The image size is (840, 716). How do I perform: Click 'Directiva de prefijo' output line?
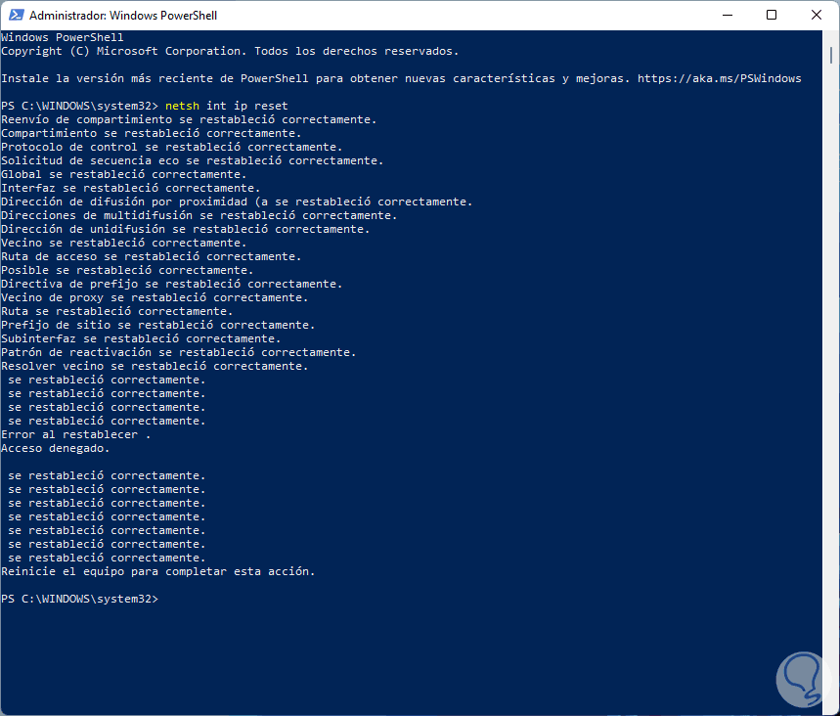tap(171, 284)
